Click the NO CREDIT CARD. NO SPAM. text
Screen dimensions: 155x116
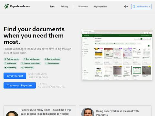click(52, 87)
